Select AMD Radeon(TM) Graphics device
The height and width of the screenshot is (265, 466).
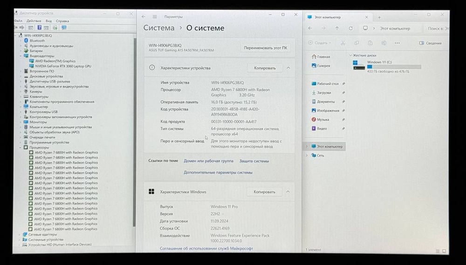click(55, 61)
